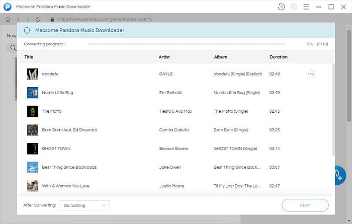Click the abcdefu 14% progress indicator
352x224 pixels.
pyautogui.click(x=311, y=74)
